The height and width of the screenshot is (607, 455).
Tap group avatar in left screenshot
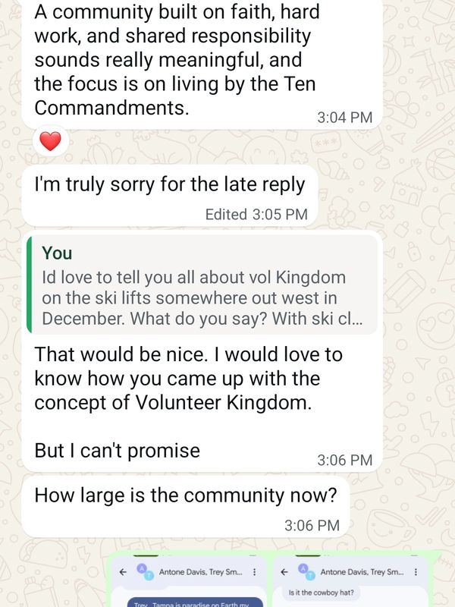pos(146,572)
